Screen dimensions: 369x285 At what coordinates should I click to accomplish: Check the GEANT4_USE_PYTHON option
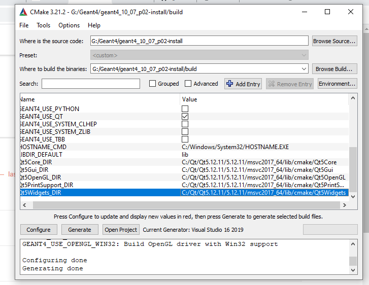[185, 109]
